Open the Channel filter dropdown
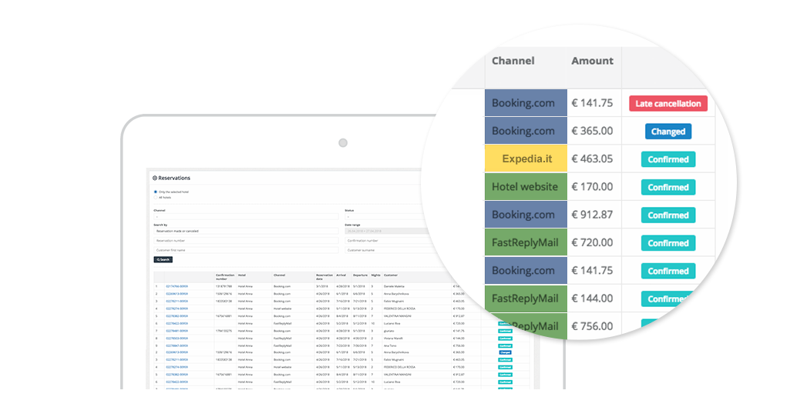The width and height of the screenshot is (807, 417). [x=246, y=217]
